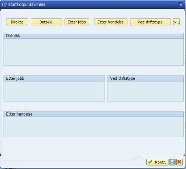This screenshot has width=186, height=169.
Task: Close the Starttidspunktverdier dialog window
Action: pyautogui.click(x=181, y=5)
